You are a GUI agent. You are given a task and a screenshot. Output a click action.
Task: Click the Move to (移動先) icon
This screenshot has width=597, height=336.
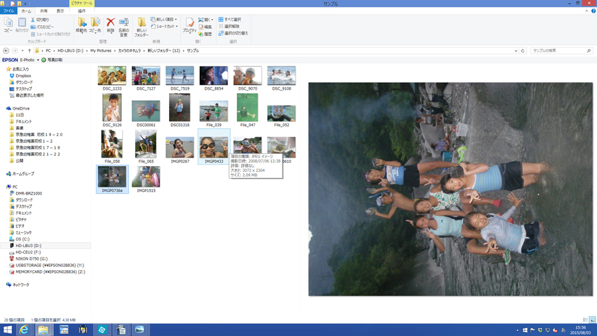click(x=82, y=25)
